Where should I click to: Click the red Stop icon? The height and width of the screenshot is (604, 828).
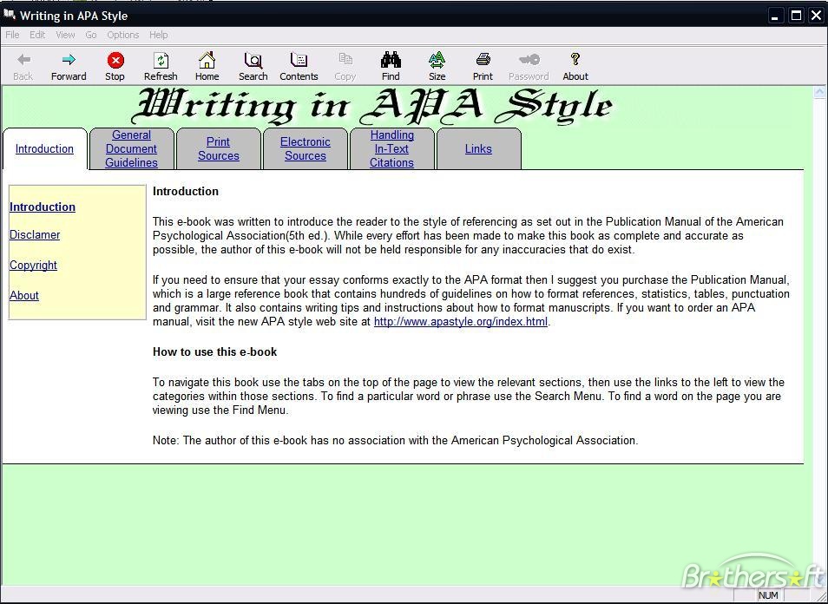115,60
